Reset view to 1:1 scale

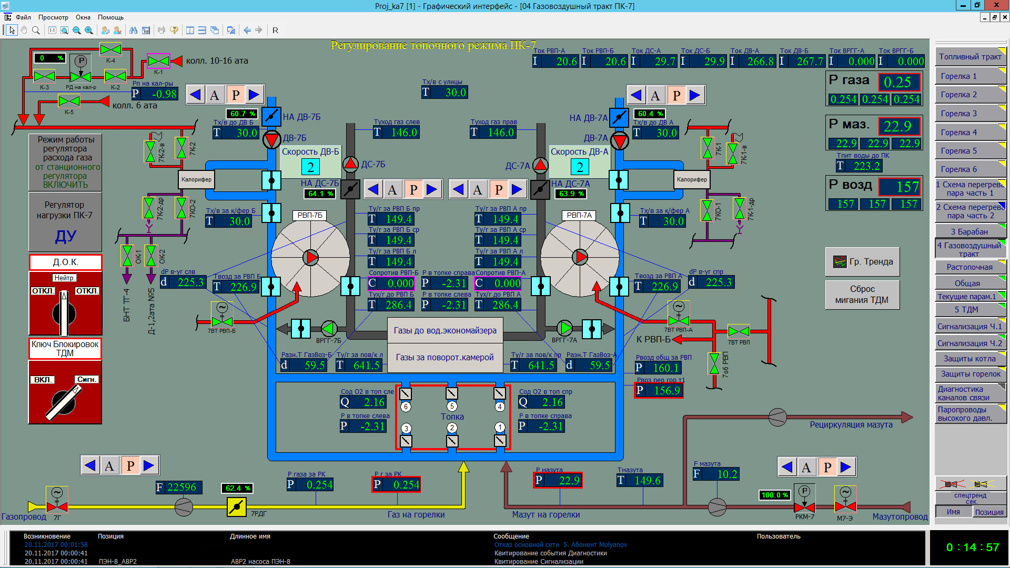pos(52,30)
